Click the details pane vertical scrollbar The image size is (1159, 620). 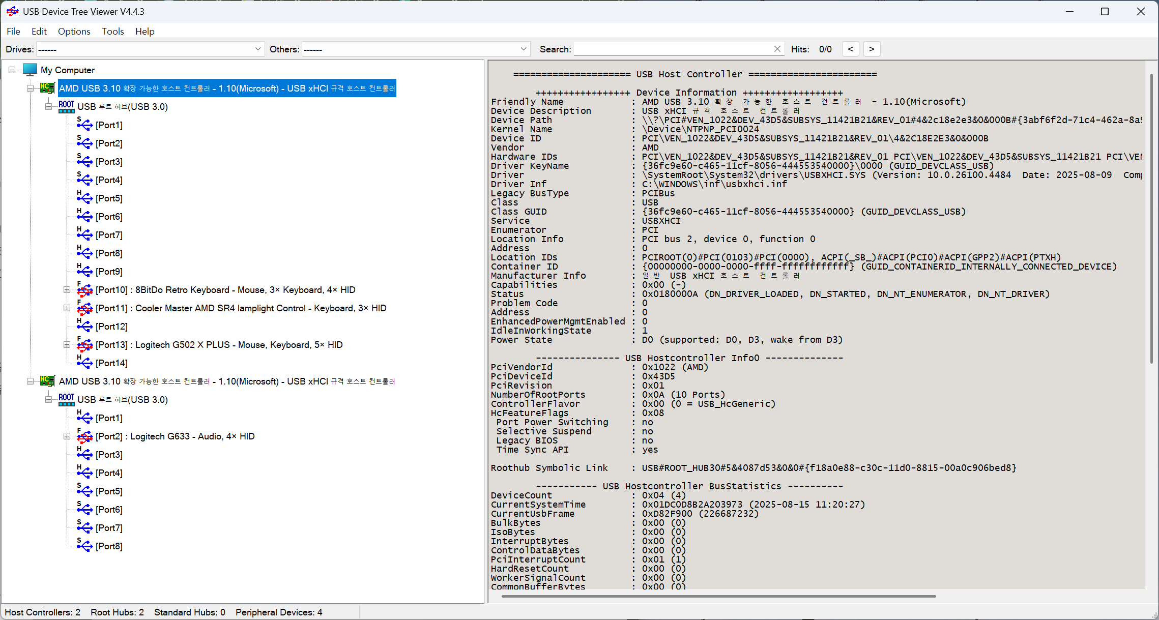pos(1151,219)
